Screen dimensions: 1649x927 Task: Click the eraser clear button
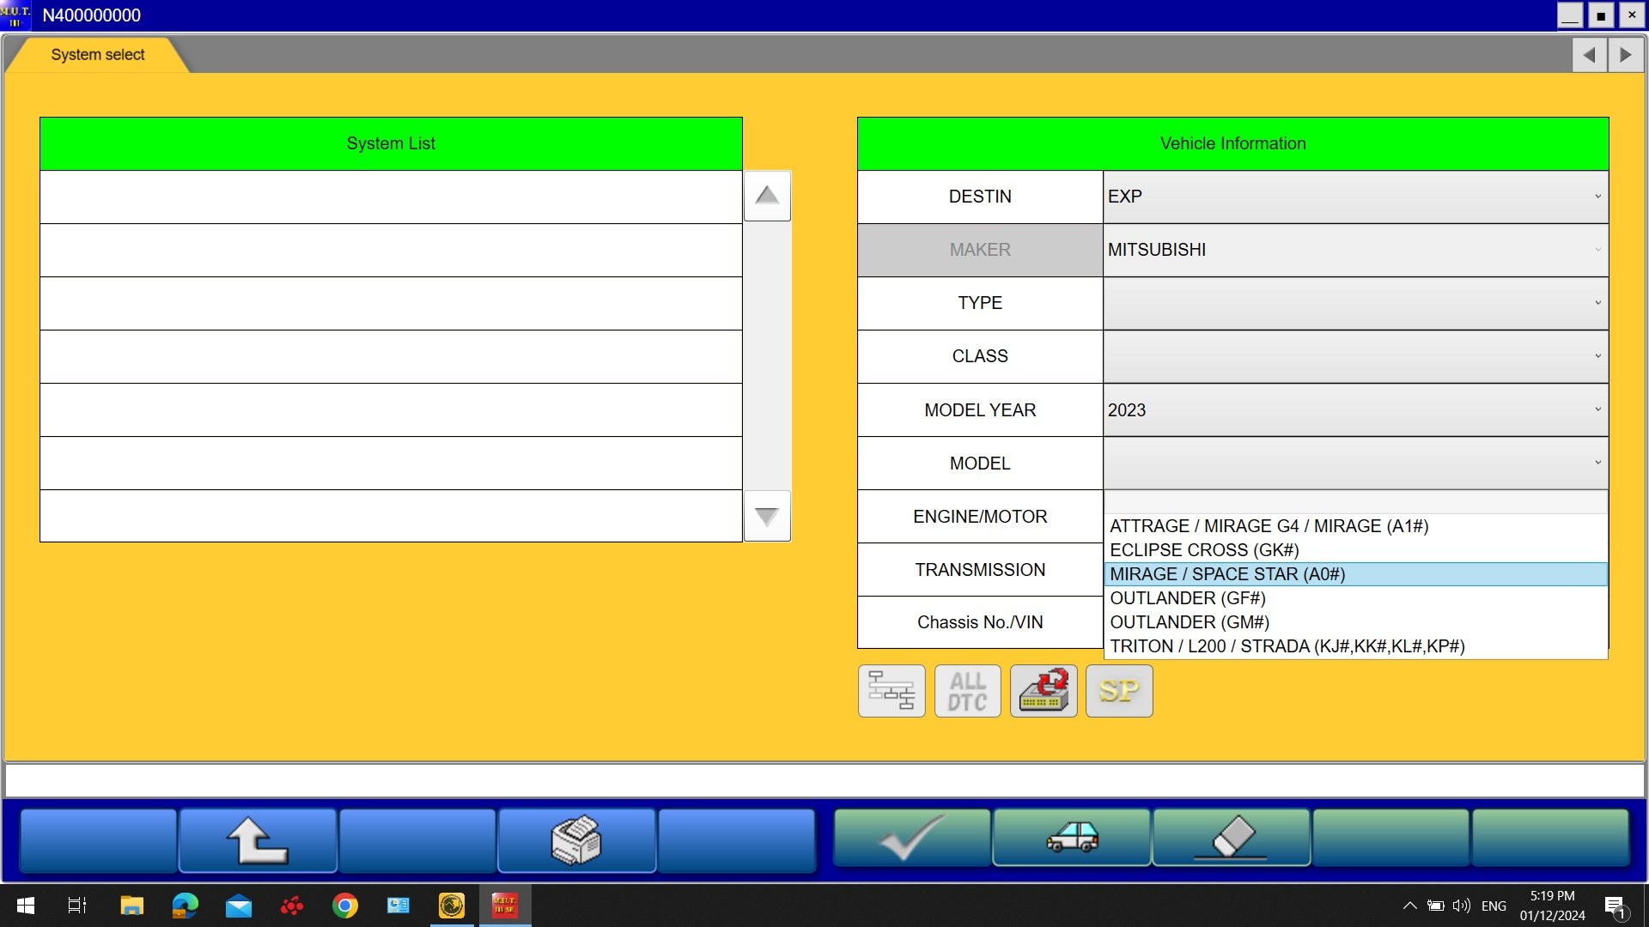click(x=1232, y=838)
